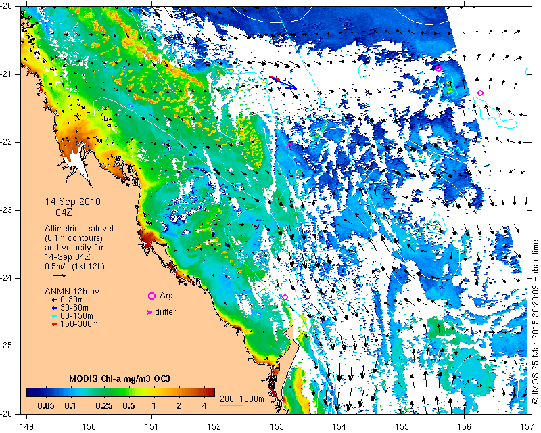Click the '149' longitude axis label

click(x=26, y=427)
